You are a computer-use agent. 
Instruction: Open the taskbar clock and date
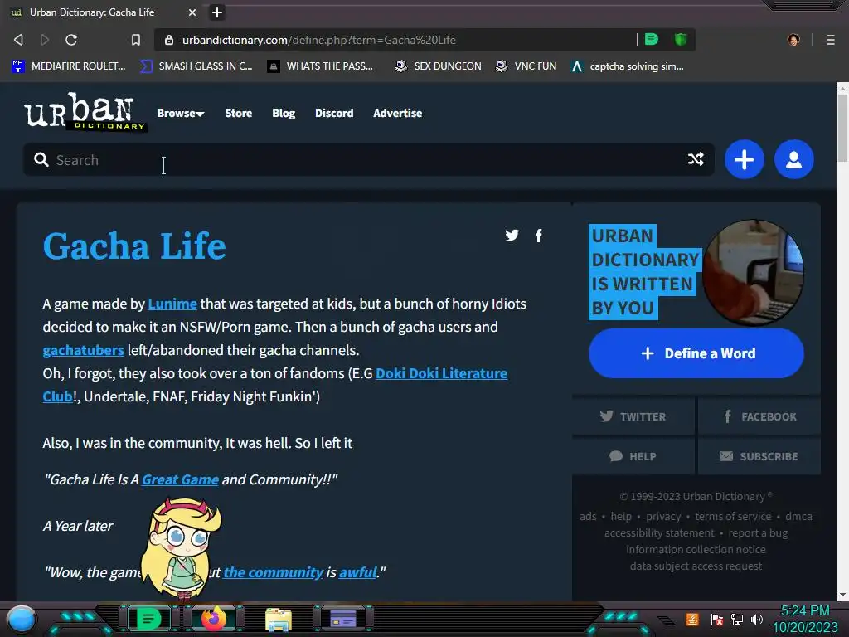pyautogui.click(x=805, y=619)
